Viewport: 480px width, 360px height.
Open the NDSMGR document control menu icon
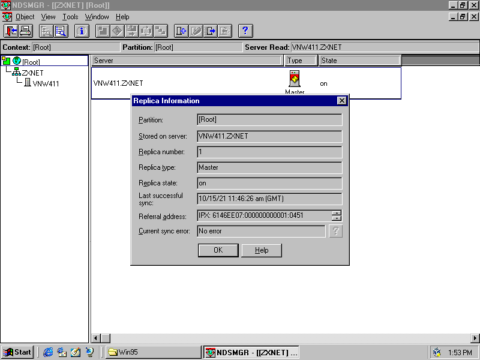[7, 17]
